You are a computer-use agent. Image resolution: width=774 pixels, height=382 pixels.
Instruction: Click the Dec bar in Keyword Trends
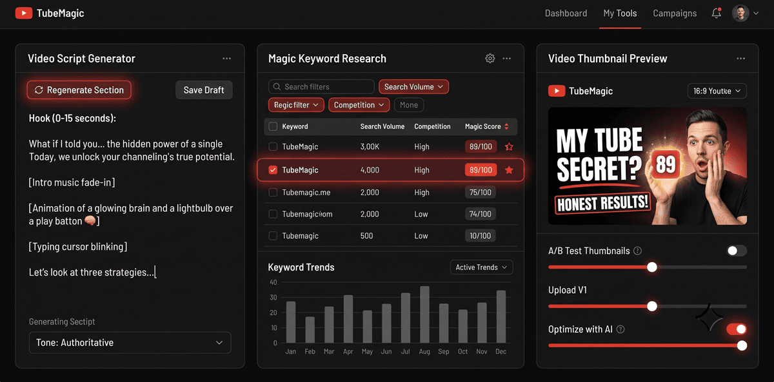point(501,317)
